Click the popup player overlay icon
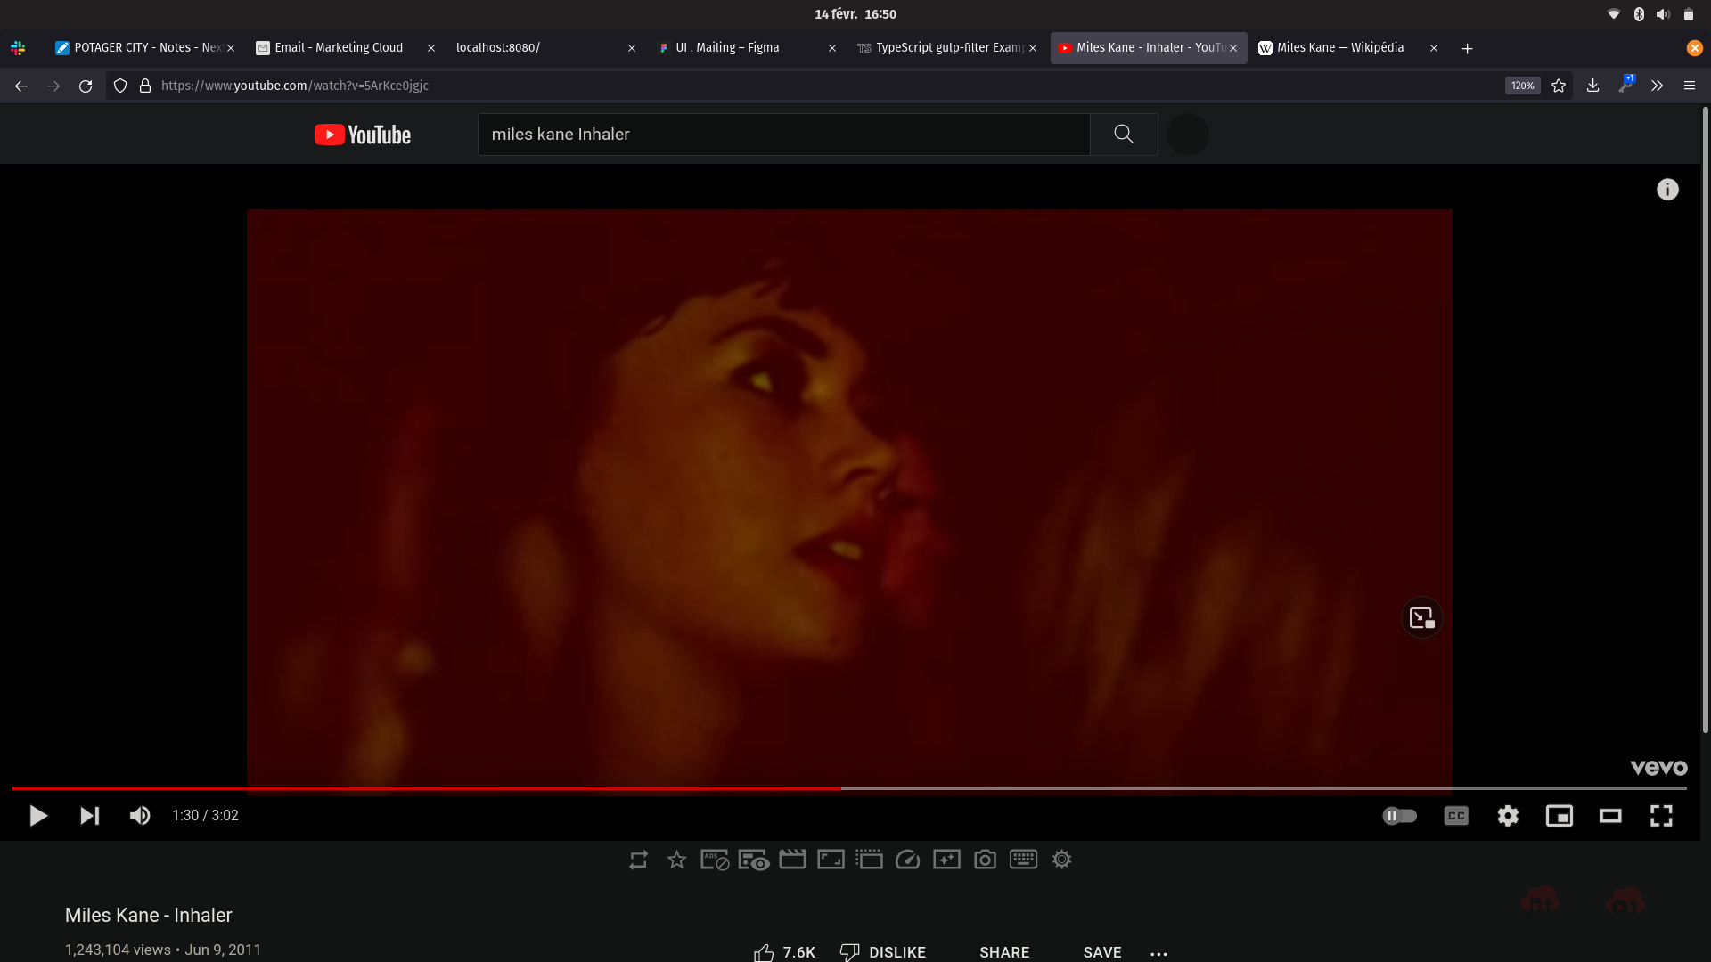1711x962 pixels. 1421,617
